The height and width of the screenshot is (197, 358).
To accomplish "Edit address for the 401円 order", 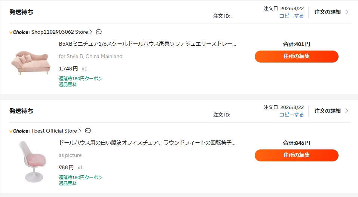I will pyautogui.click(x=296, y=57).
